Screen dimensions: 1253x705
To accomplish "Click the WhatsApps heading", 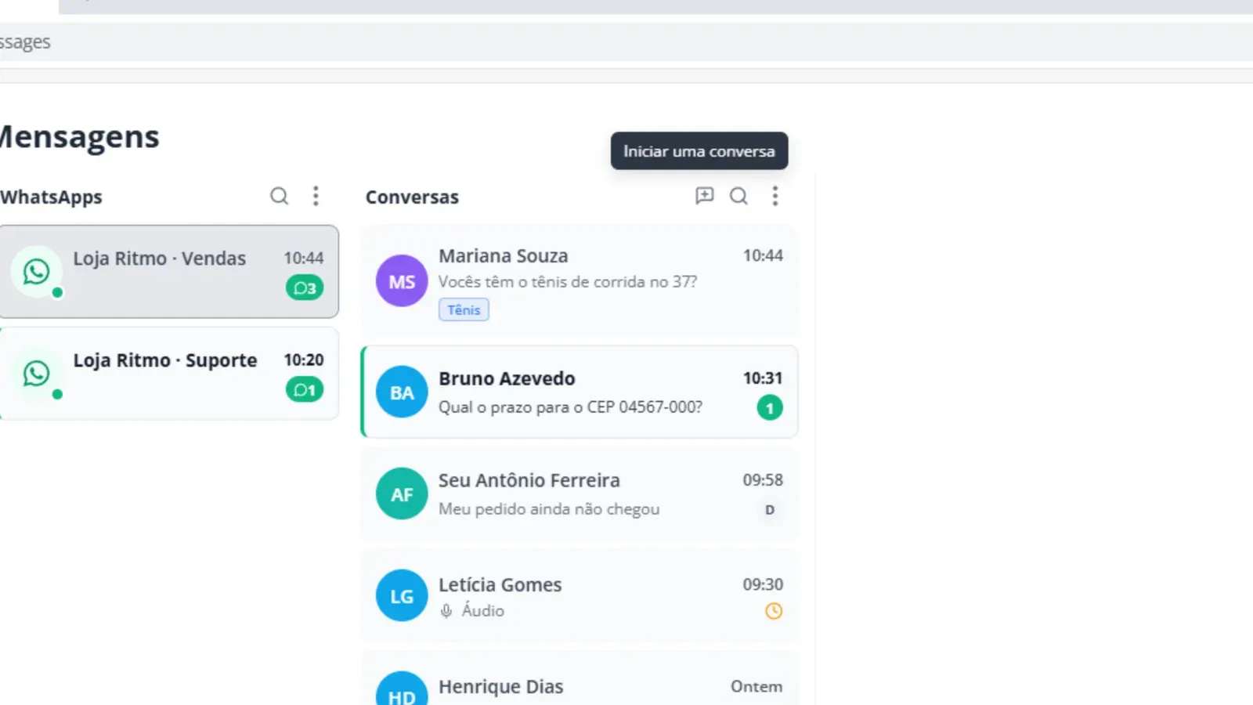I will click(51, 197).
